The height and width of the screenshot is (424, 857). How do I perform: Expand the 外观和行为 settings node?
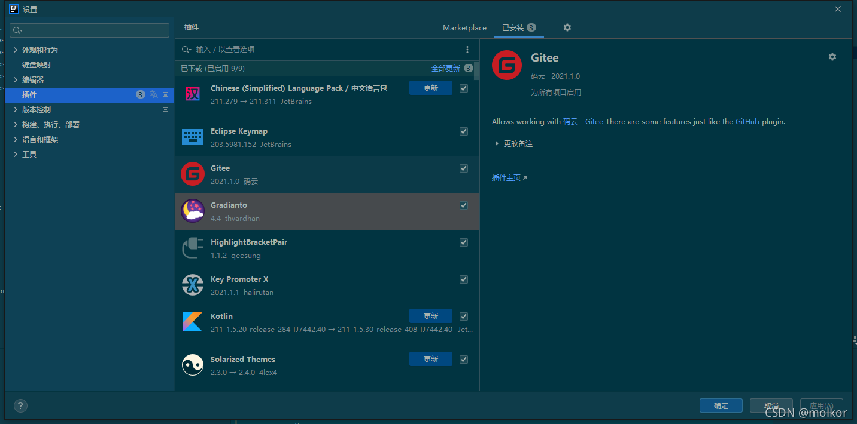16,50
